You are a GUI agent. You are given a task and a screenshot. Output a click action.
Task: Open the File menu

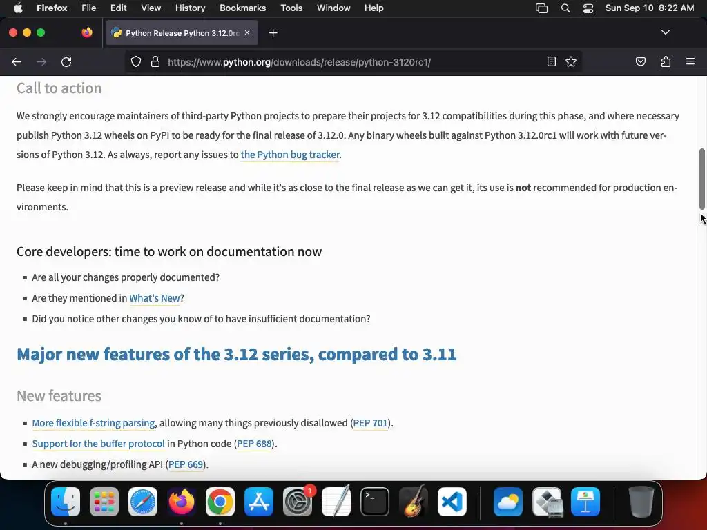tap(89, 8)
